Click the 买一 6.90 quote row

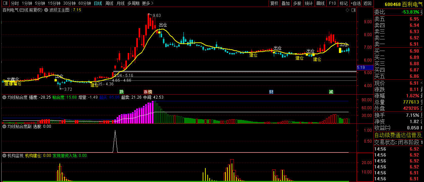(x=399, y=51)
